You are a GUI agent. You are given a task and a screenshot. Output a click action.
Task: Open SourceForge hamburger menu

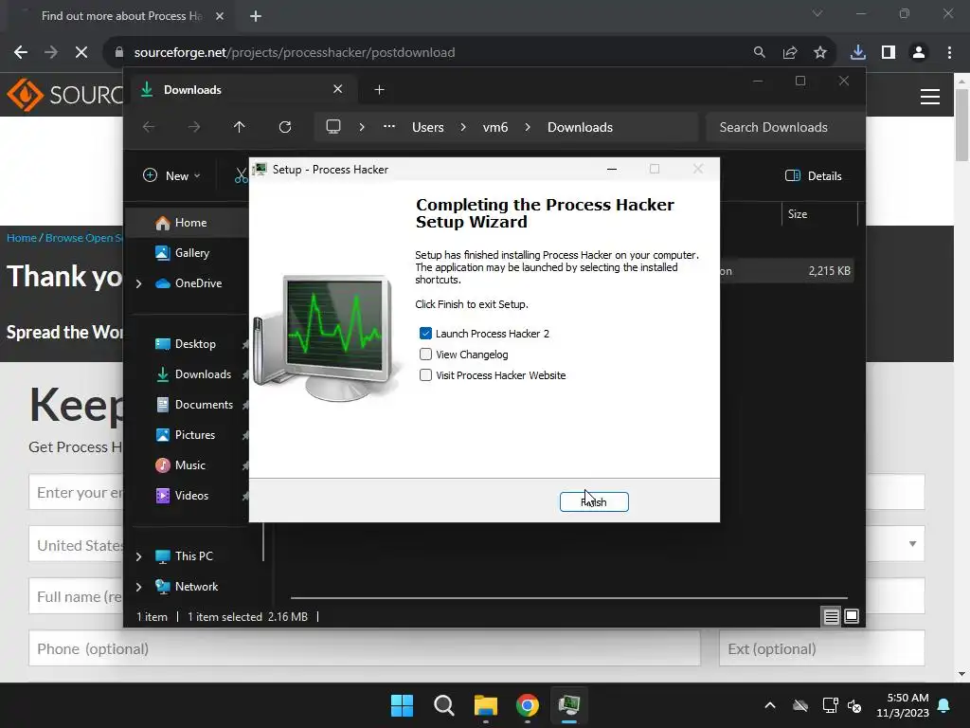tap(930, 97)
